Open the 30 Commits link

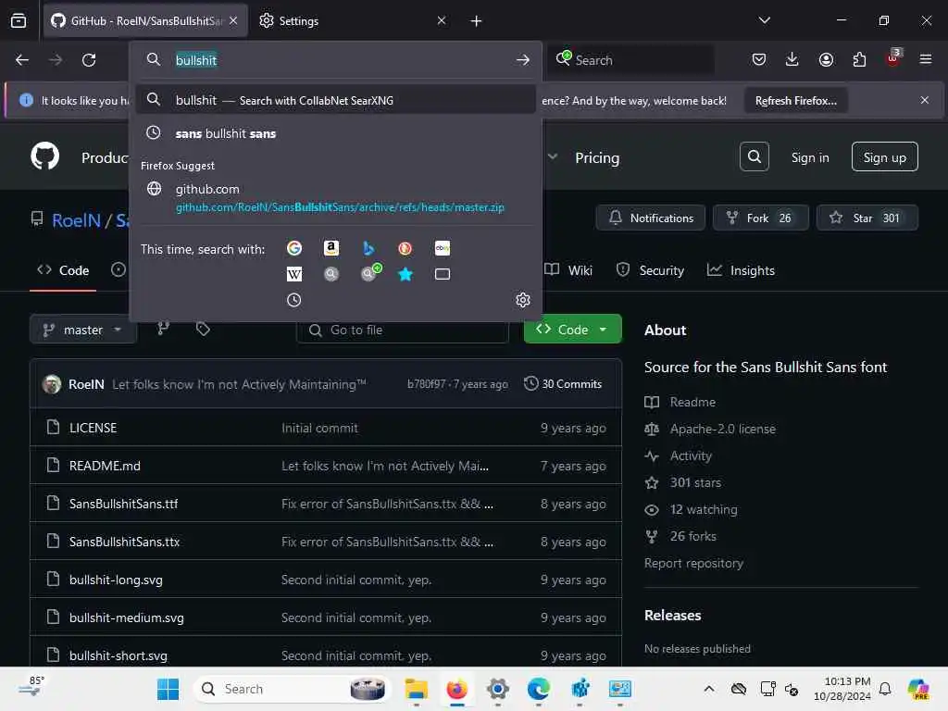(x=563, y=384)
